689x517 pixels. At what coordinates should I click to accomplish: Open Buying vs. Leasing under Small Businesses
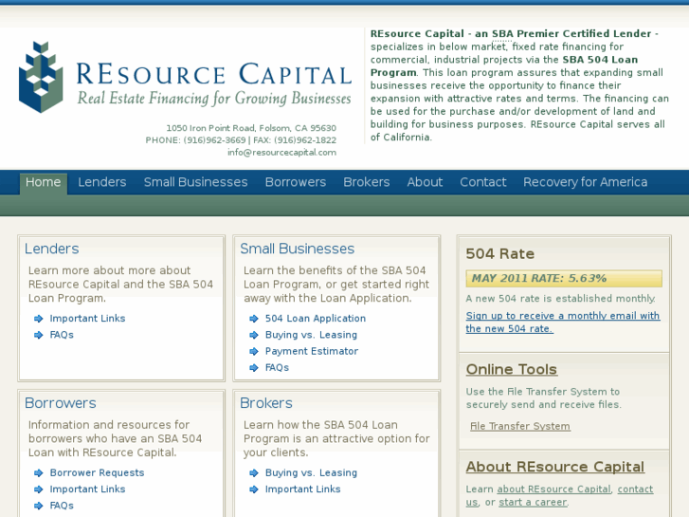pyautogui.click(x=311, y=335)
